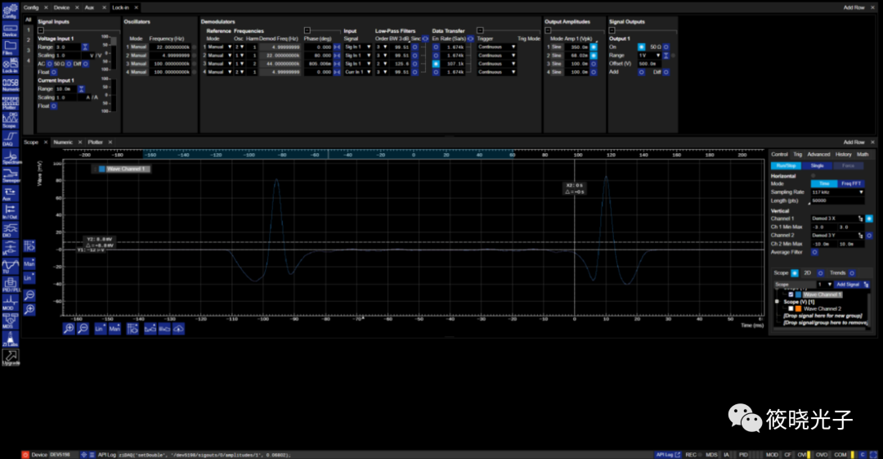
Task: Click the Wave Channel 1 legend color swatch
Action: tap(102, 169)
